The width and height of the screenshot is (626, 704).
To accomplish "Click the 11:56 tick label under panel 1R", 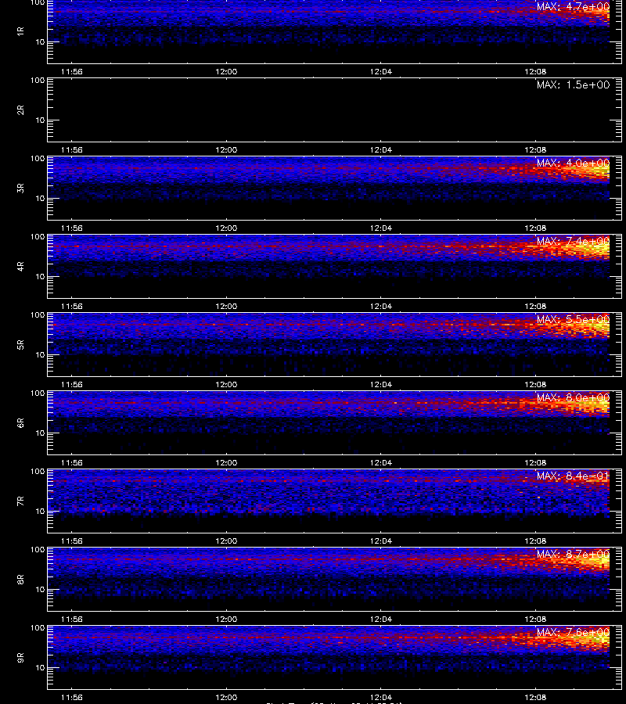I will 72,72.
